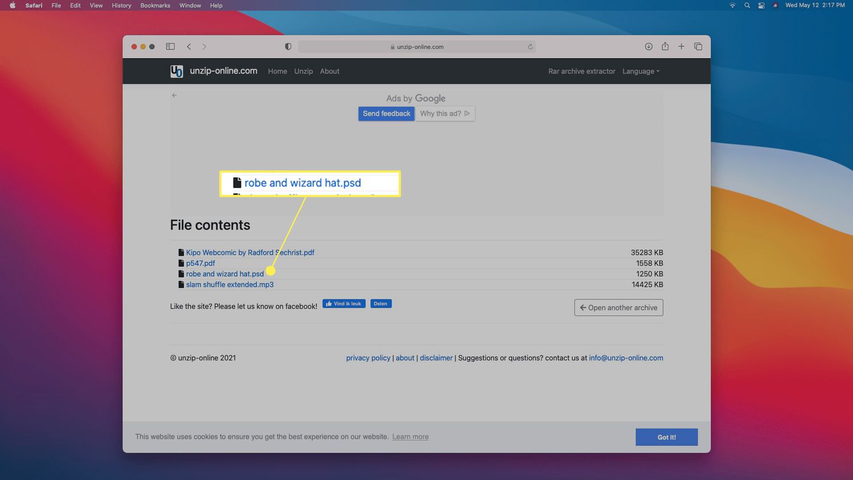Show the tab overview icon
The height and width of the screenshot is (480, 853).
pos(698,47)
